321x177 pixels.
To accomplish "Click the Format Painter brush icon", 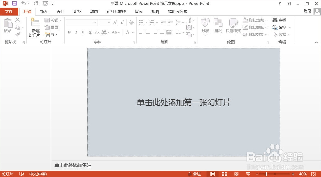I will tap(18, 34).
